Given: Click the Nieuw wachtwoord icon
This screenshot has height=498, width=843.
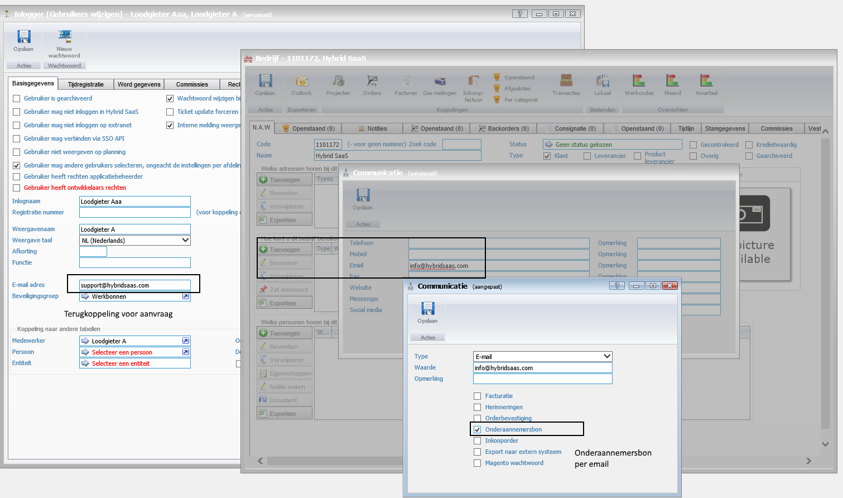Looking at the screenshot, I should [x=64, y=37].
